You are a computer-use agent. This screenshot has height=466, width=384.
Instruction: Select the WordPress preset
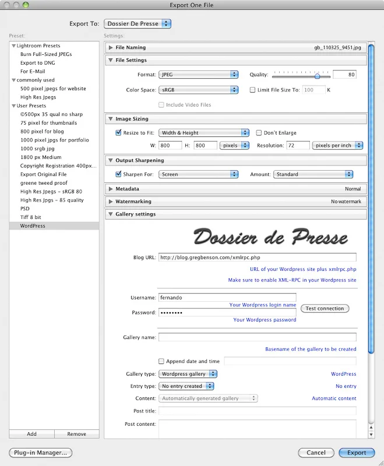(x=54, y=226)
